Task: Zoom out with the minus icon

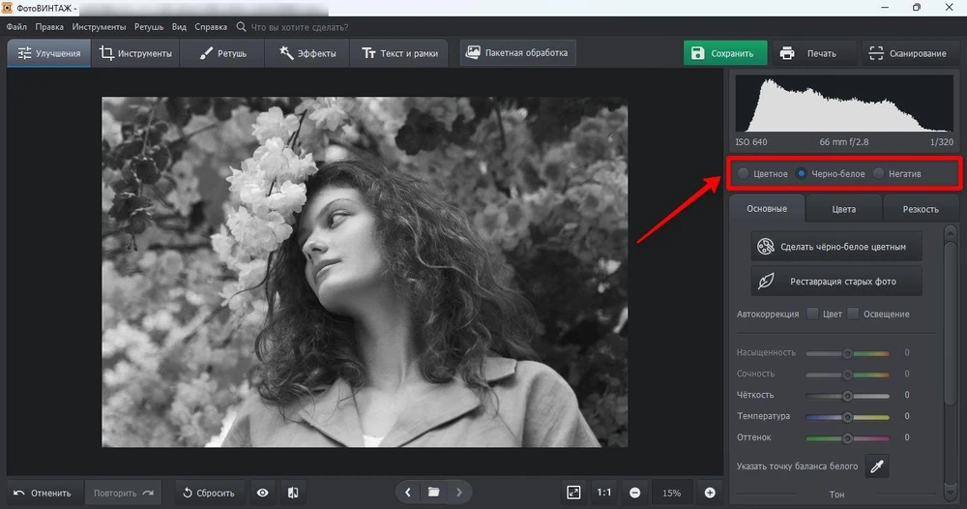Action: (634, 493)
